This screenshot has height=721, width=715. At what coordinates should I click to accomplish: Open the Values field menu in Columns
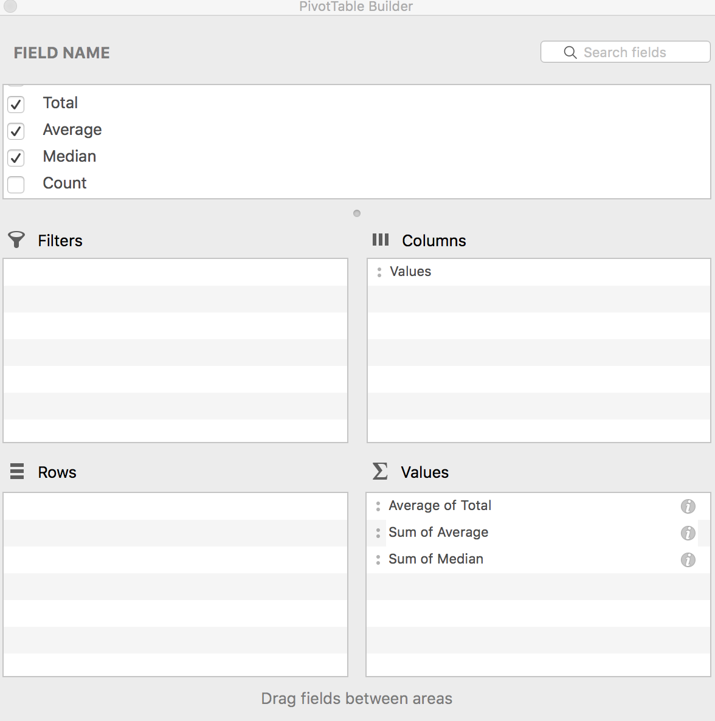[410, 271]
